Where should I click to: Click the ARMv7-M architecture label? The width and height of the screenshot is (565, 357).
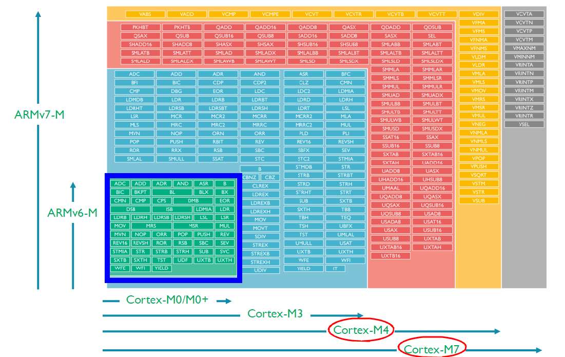40,115
